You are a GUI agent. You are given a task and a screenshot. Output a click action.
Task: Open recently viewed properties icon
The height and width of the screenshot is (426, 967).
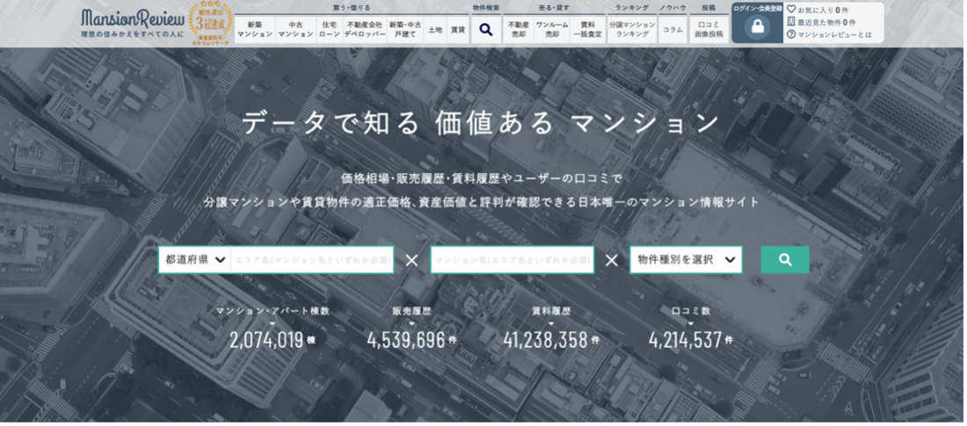tap(791, 22)
